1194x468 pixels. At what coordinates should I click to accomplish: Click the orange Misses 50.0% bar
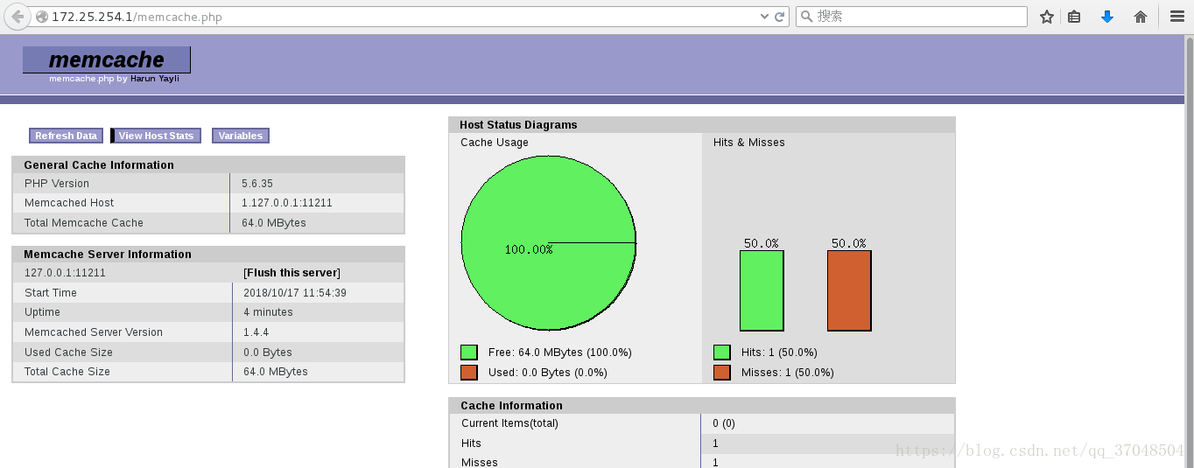point(849,290)
